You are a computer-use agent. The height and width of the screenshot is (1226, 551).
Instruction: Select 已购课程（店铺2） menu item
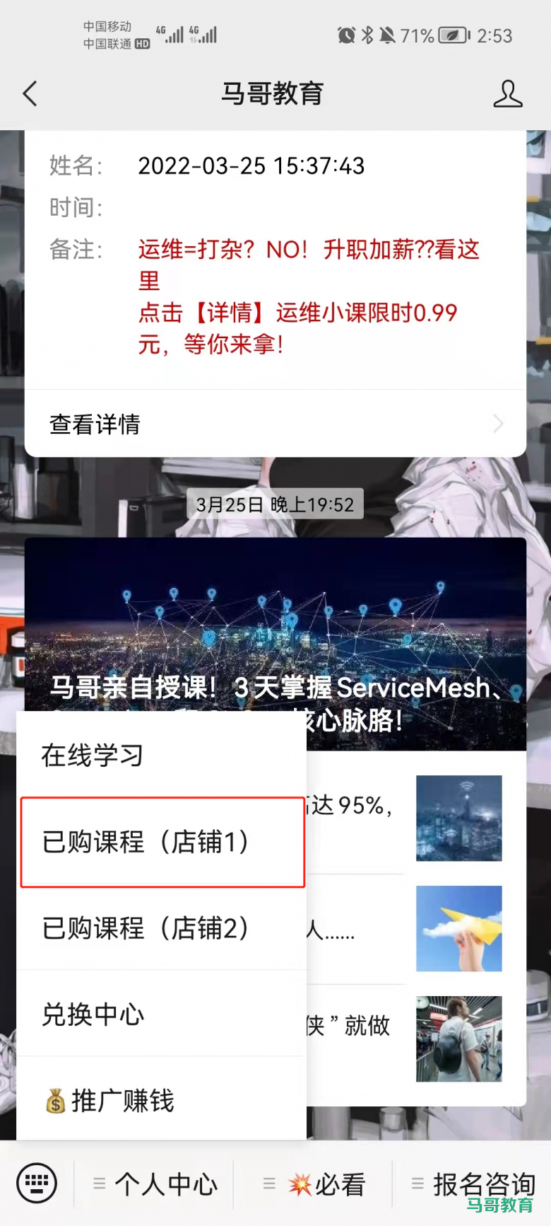point(162,928)
